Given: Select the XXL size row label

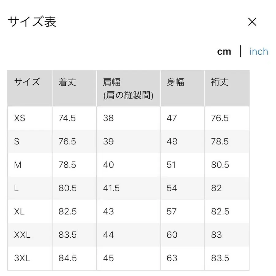Looking at the screenshot, I should point(22,235).
